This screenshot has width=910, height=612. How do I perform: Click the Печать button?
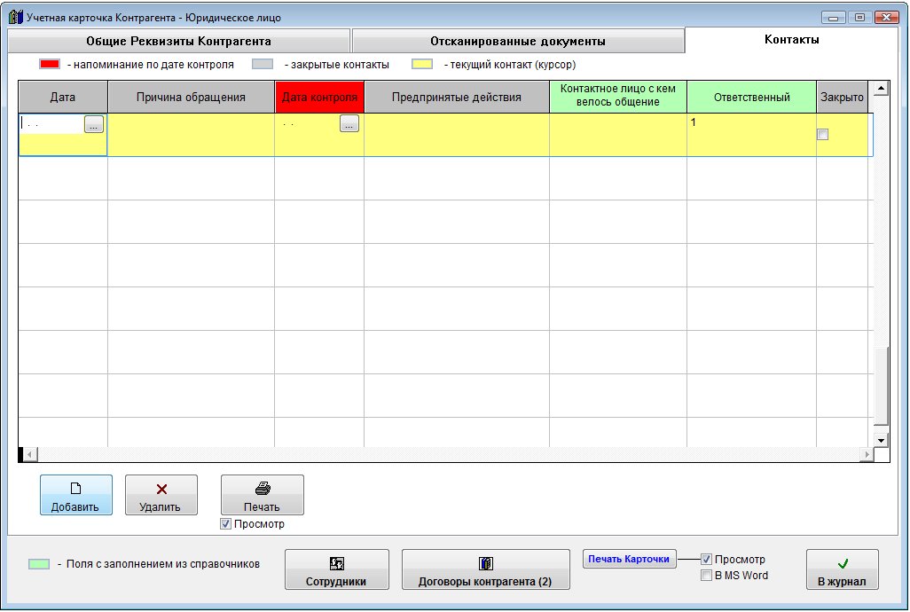click(x=263, y=495)
